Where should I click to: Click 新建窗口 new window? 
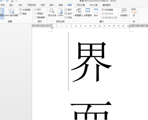tap(79, 13)
